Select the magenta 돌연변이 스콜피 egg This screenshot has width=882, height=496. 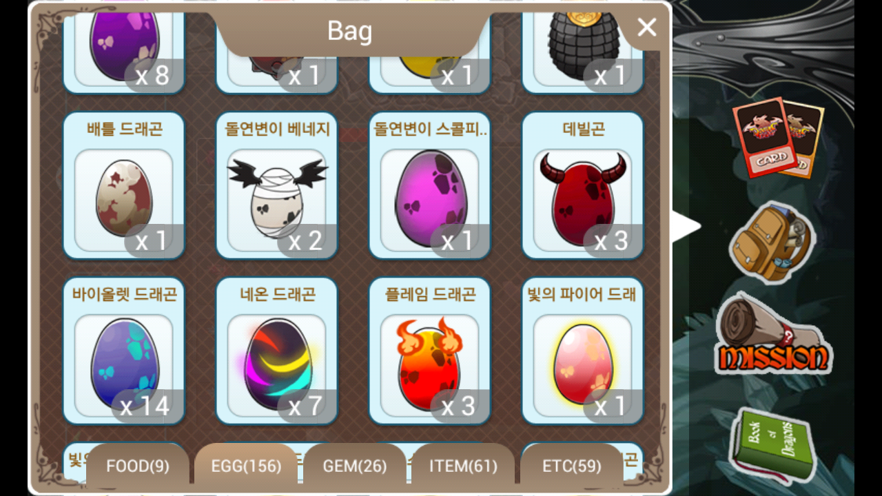(429, 185)
